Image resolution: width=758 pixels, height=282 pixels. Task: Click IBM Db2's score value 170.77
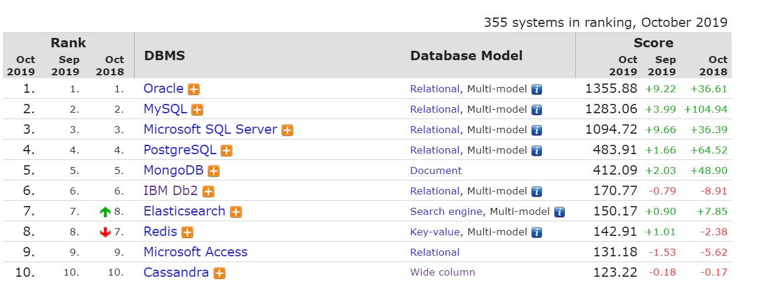tap(616, 191)
